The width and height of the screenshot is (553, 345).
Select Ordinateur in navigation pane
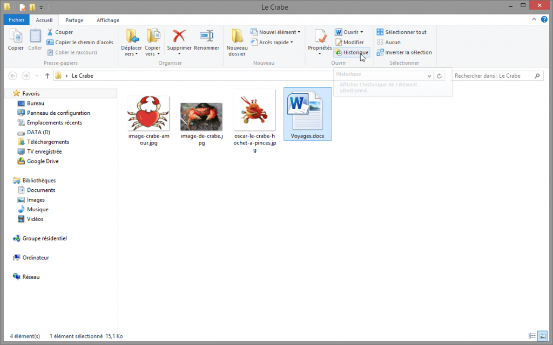pyautogui.click(x=36, y=258)
